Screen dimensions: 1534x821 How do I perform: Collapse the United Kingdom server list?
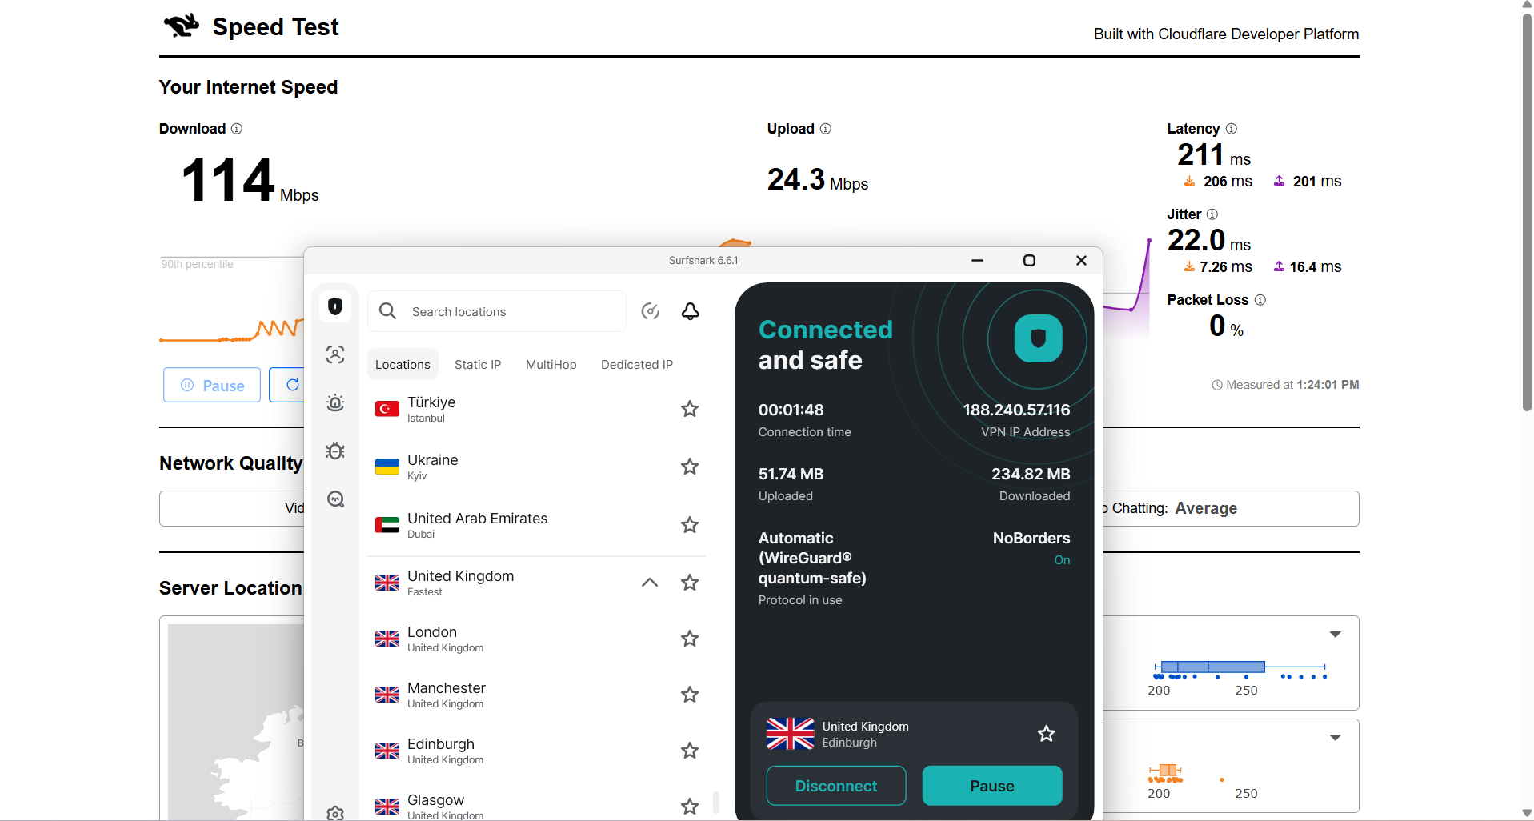click(x=649, y=582)
